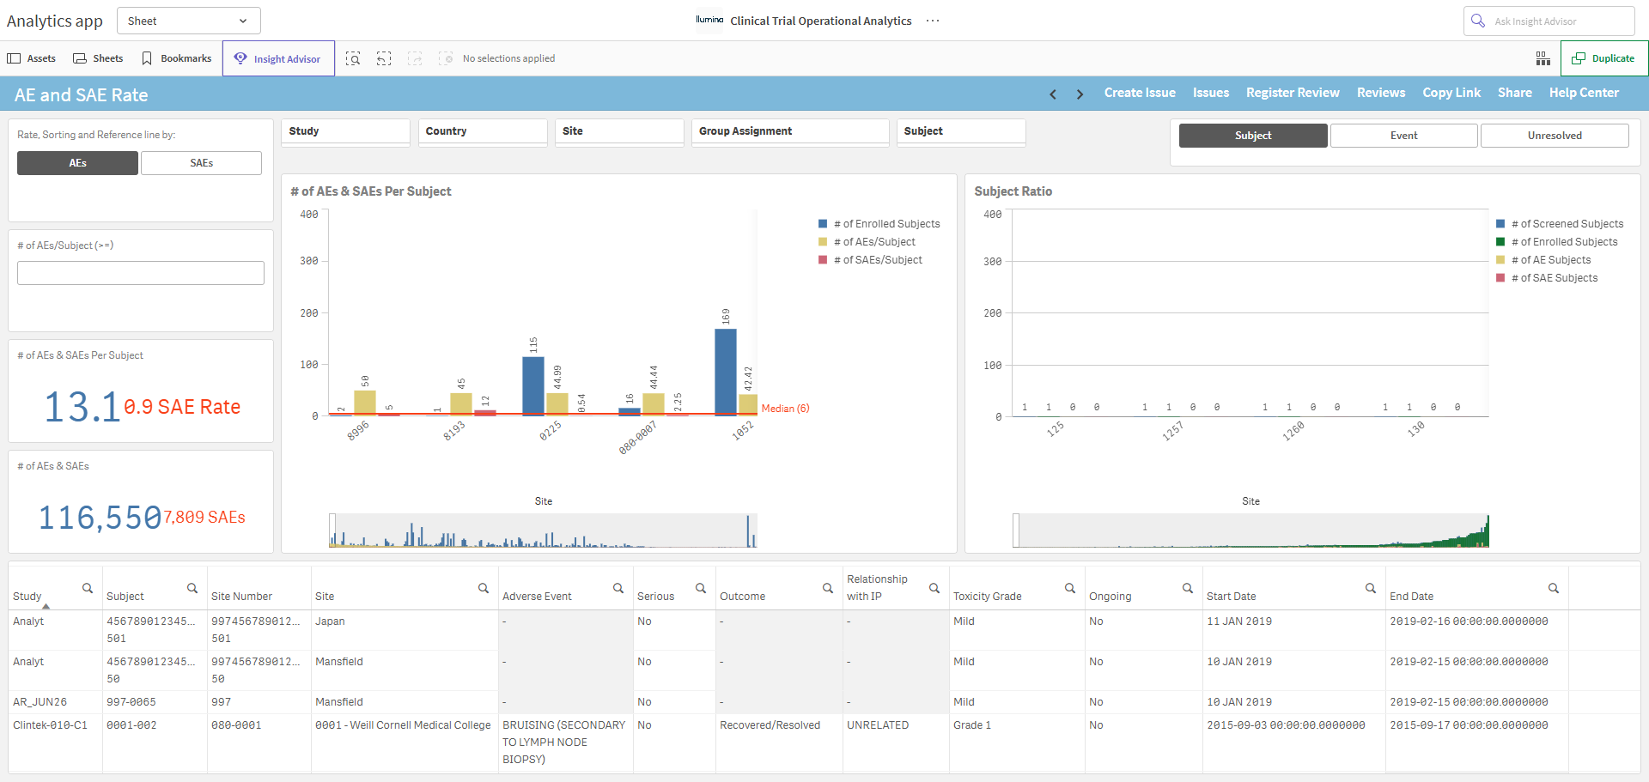Click the Duplicate button

[1603, 58]
